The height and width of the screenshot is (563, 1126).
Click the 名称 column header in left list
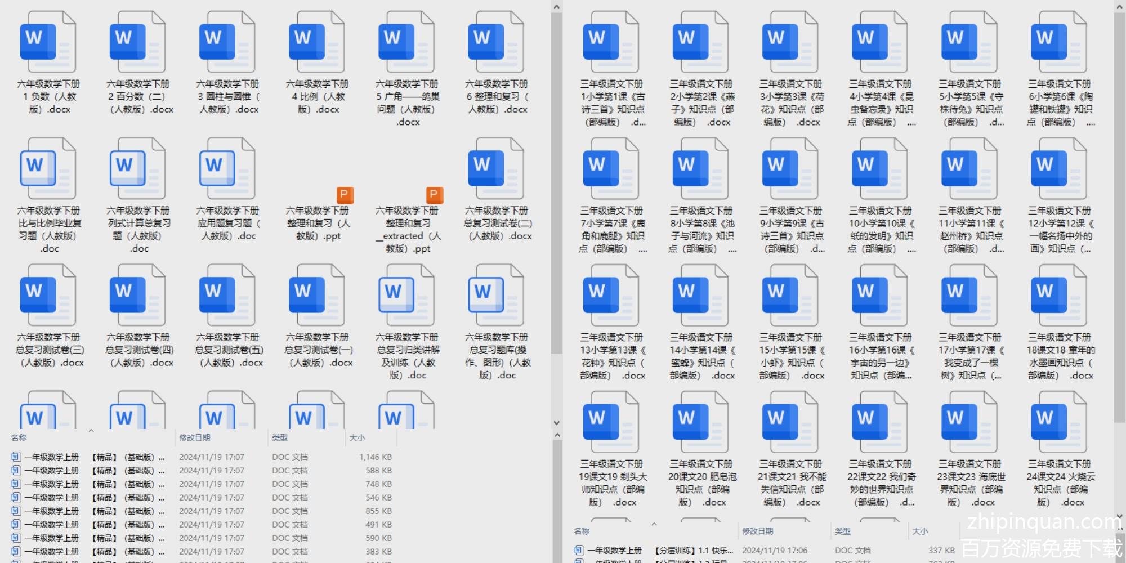point(19,437)
